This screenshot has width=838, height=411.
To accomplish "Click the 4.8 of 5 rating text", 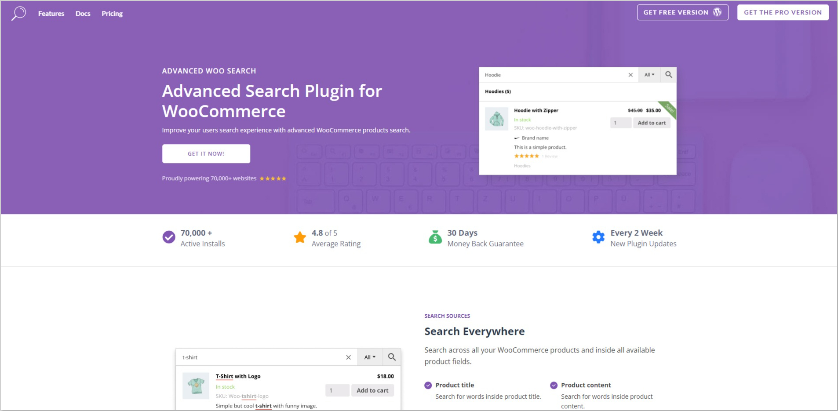I will 324,233.
